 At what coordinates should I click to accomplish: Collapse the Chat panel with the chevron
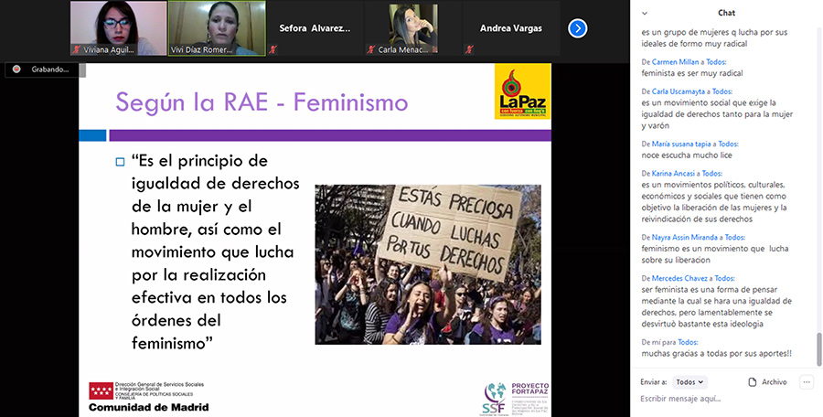tap(644, 13)
